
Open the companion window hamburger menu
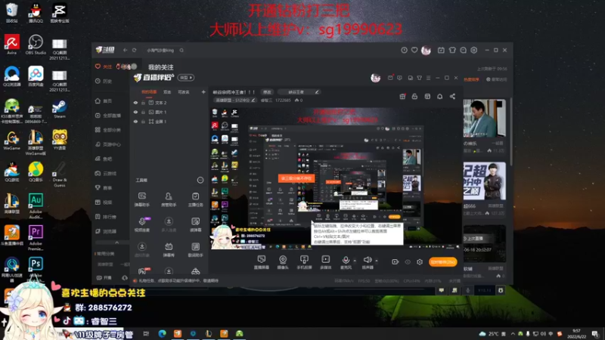[x=428, y=78]
